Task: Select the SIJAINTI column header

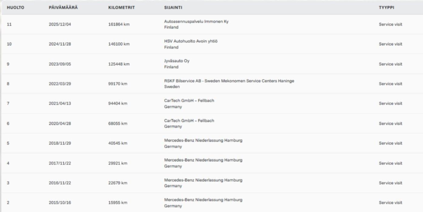Action: (173, 8)
